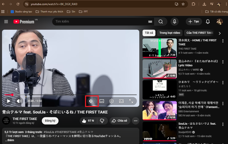Viewport: 228px width, 144px height.
Task: Open FPT bookmark folder
Action: pyautogui.click(x=83, y=12)
